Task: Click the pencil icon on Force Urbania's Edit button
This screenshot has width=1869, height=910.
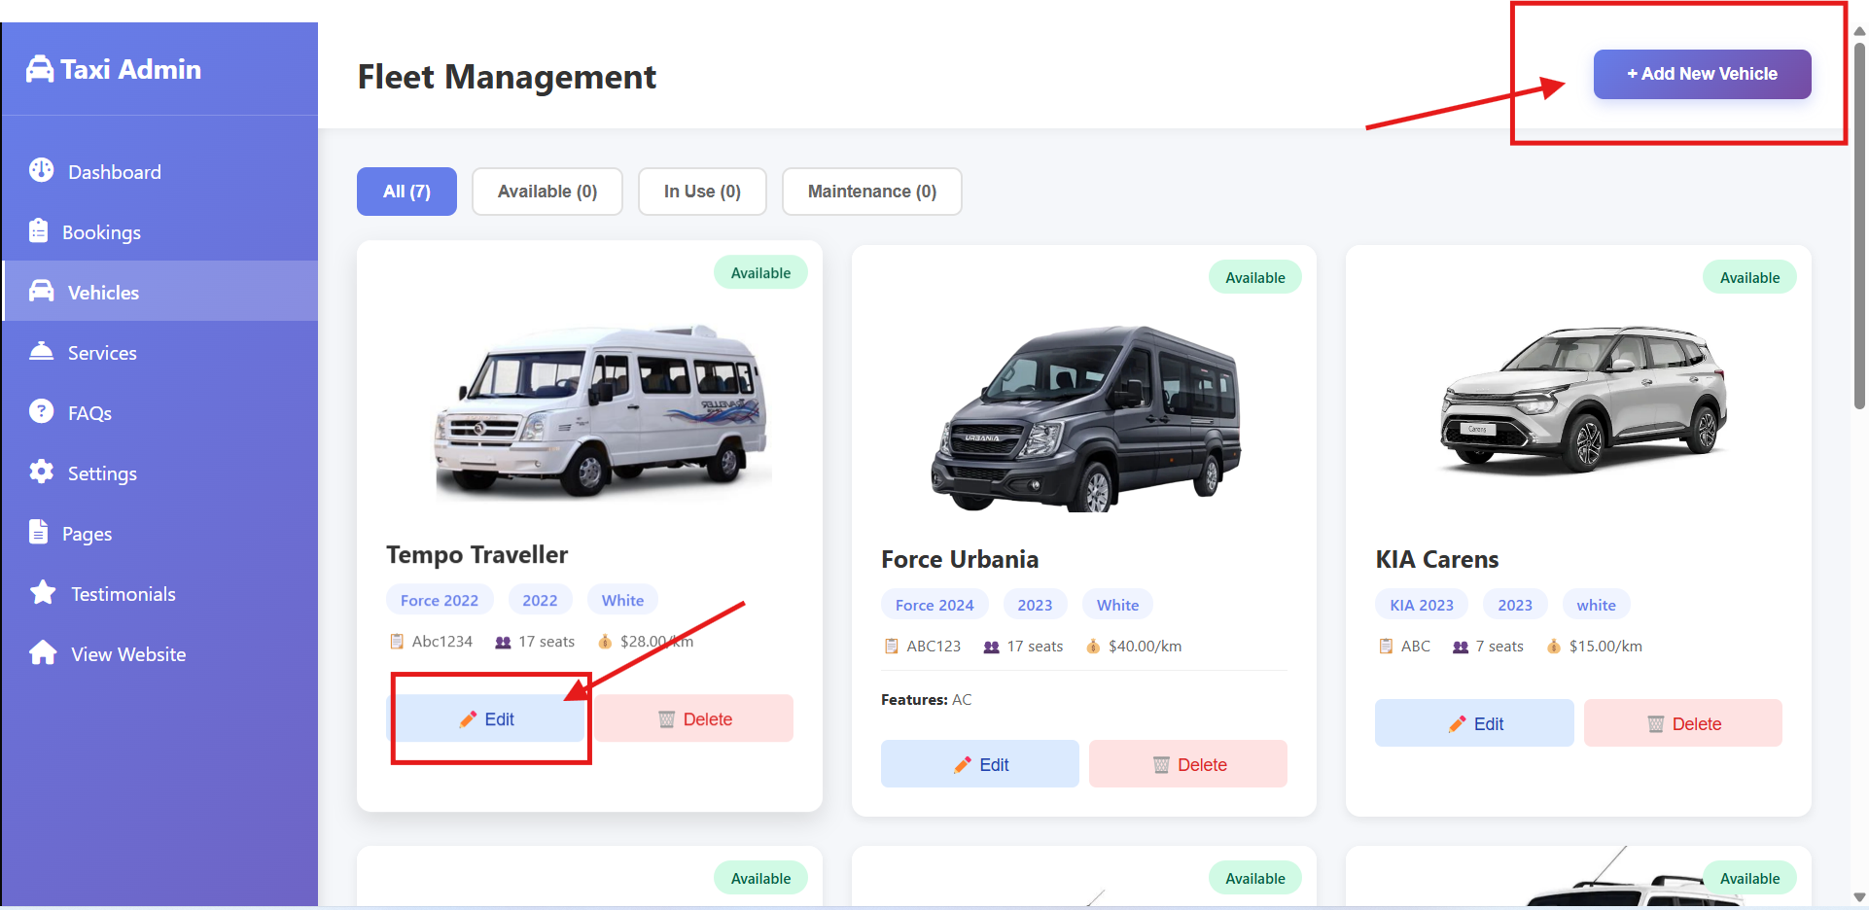Action: coord(962,764)
